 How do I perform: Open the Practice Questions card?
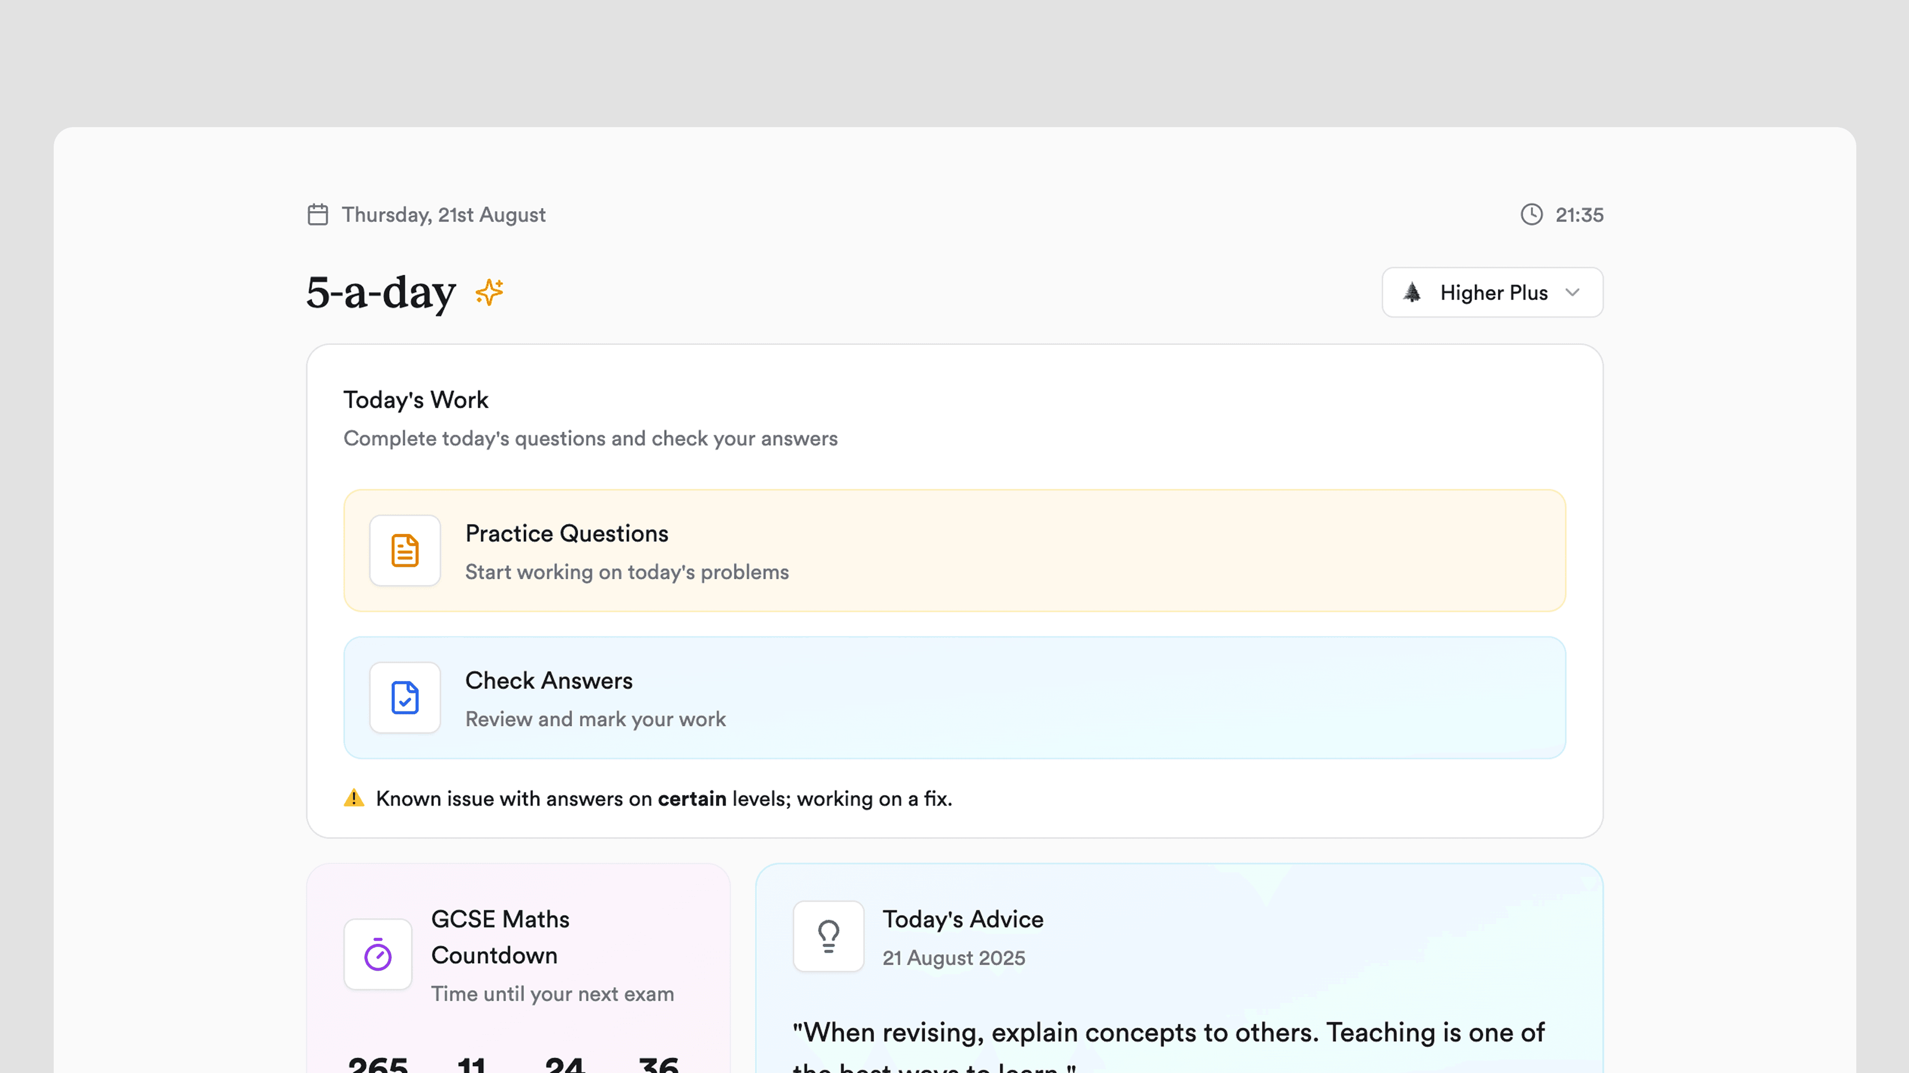[954, 550]
